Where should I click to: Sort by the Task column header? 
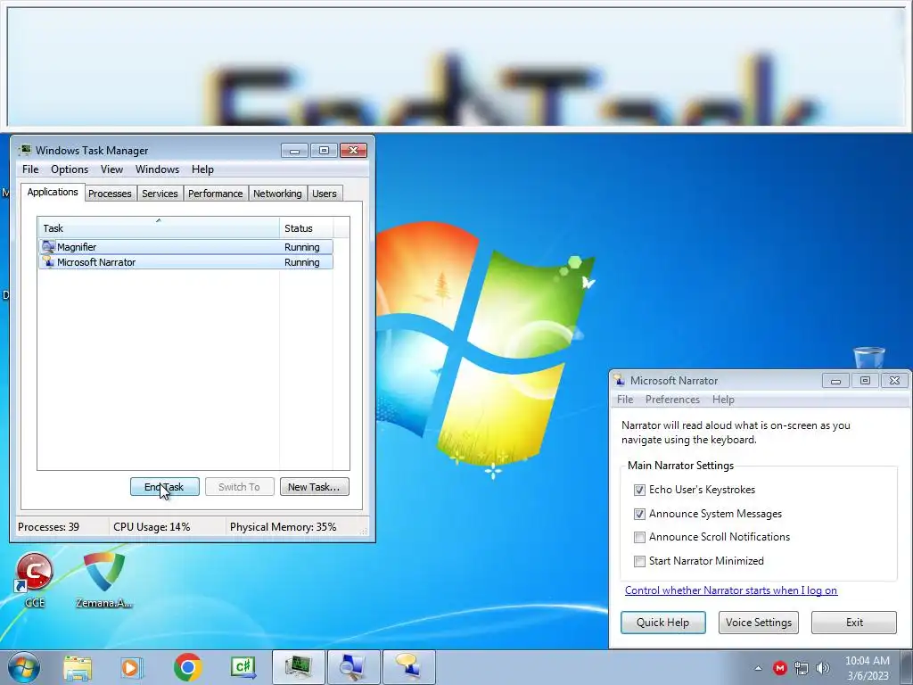pos(159,227)
